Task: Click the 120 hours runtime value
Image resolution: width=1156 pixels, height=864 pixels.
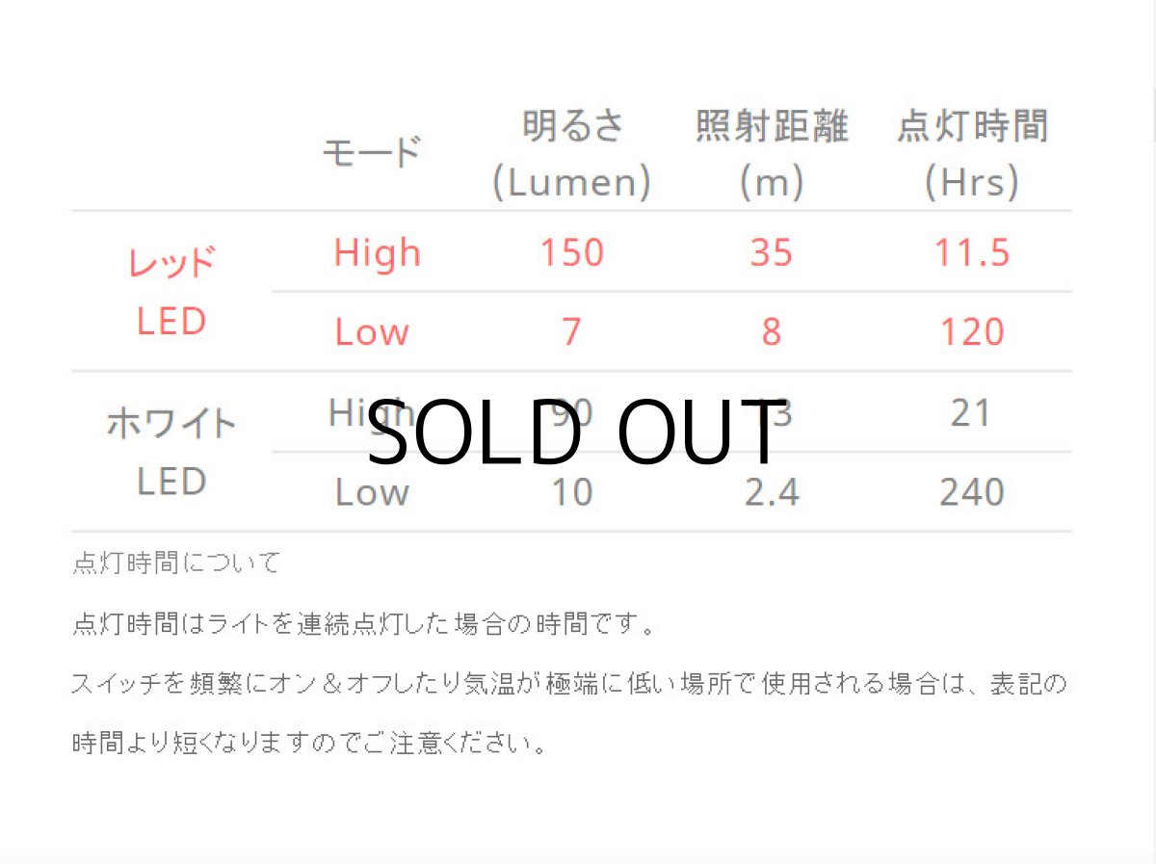Action: tap(971, 332)
